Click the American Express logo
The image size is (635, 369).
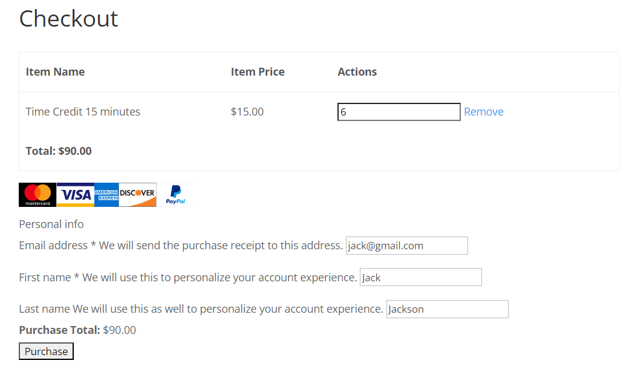pyautogui.click(x=106, y=195)
